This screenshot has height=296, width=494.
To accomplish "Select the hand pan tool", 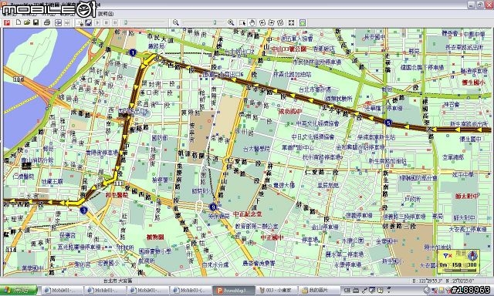I will (252, 22).
